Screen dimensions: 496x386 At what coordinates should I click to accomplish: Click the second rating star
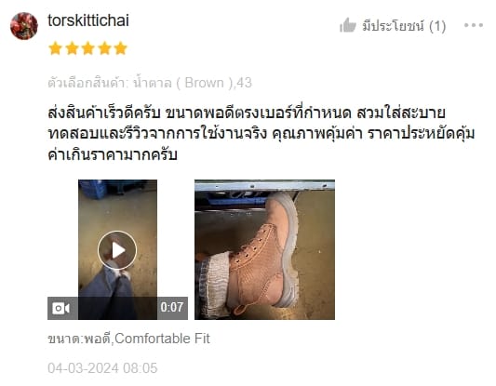coord(72,48)
